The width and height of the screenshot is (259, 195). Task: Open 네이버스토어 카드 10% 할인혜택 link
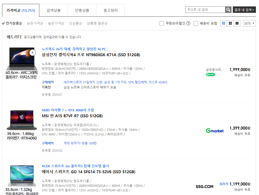115,82
